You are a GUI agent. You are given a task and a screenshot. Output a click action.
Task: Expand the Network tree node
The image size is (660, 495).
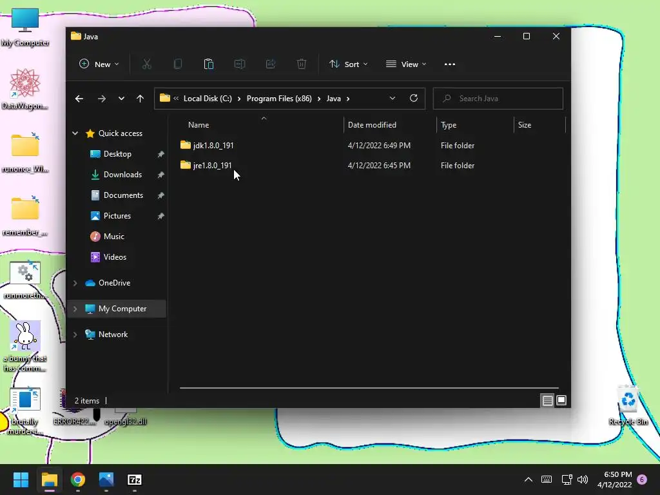pyautogui.click(x=75, y=335)
